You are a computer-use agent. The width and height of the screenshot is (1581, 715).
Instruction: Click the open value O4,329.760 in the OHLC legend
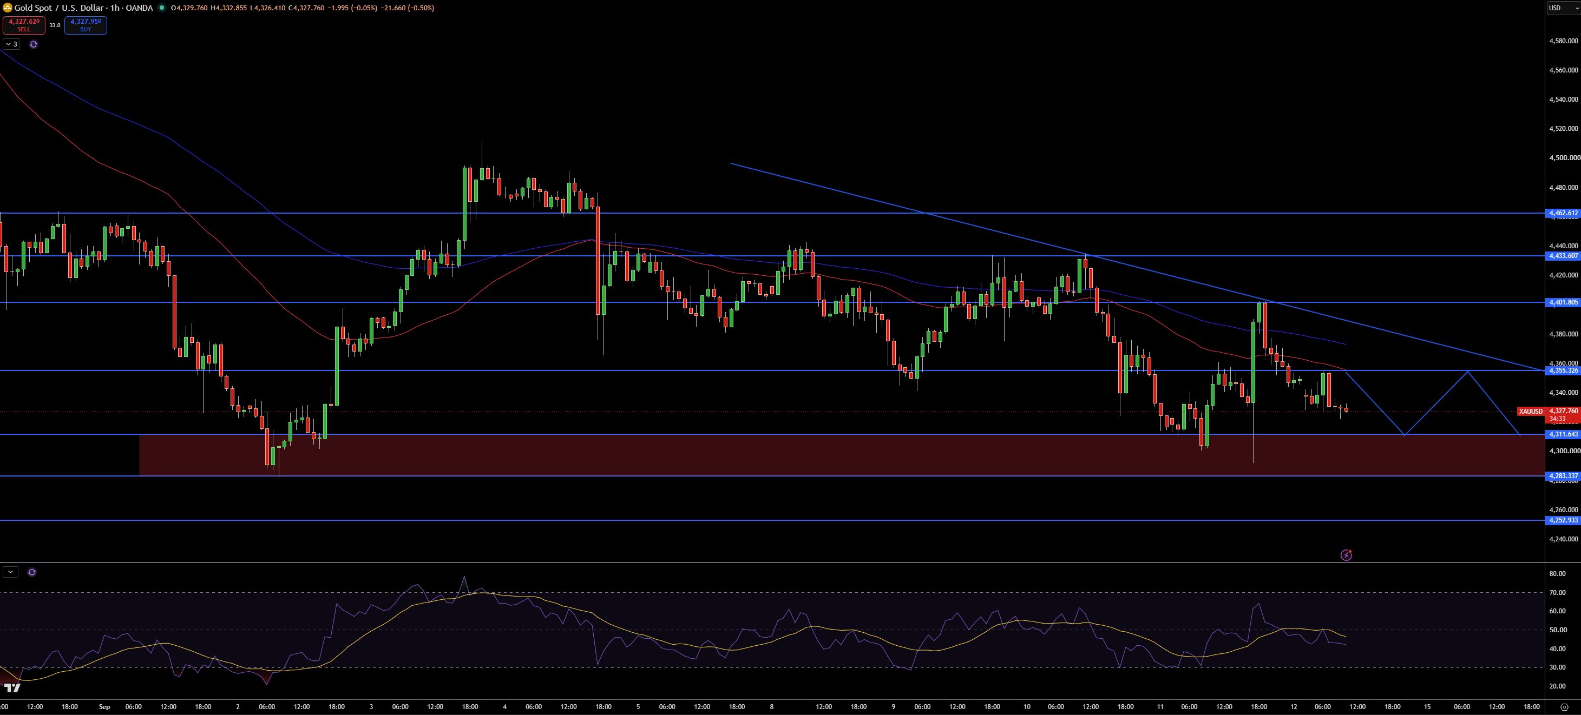point(188,8)
